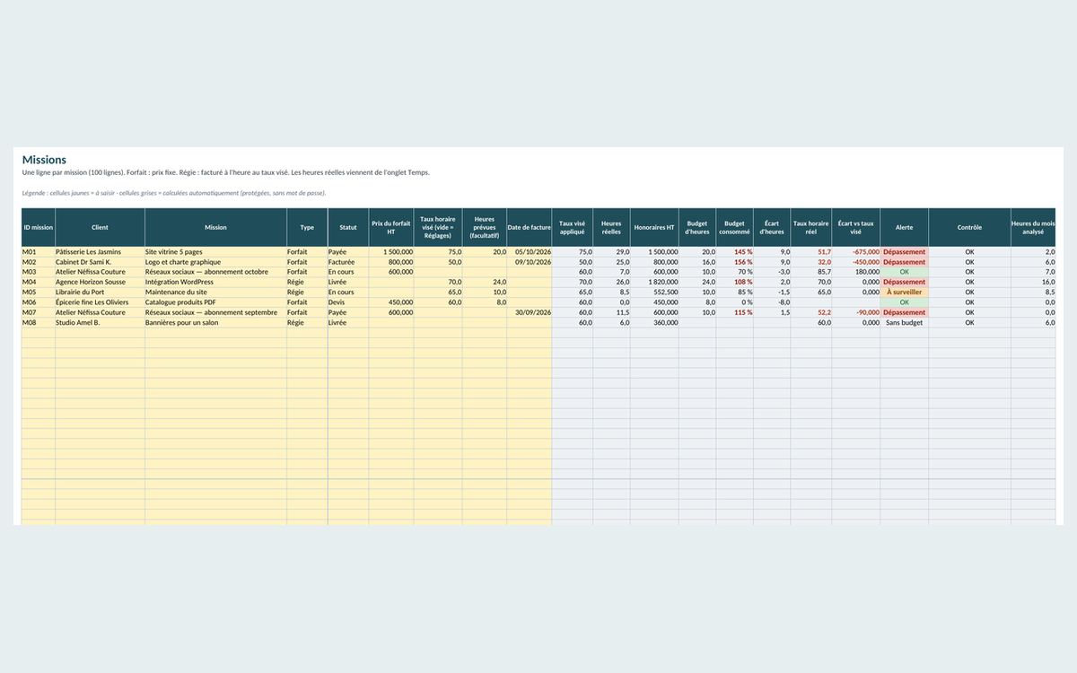Select mission cell 'Site vitrine 5 pages'
The height and width of the screenshot is (673, 1077).
(x=215, y=252)
